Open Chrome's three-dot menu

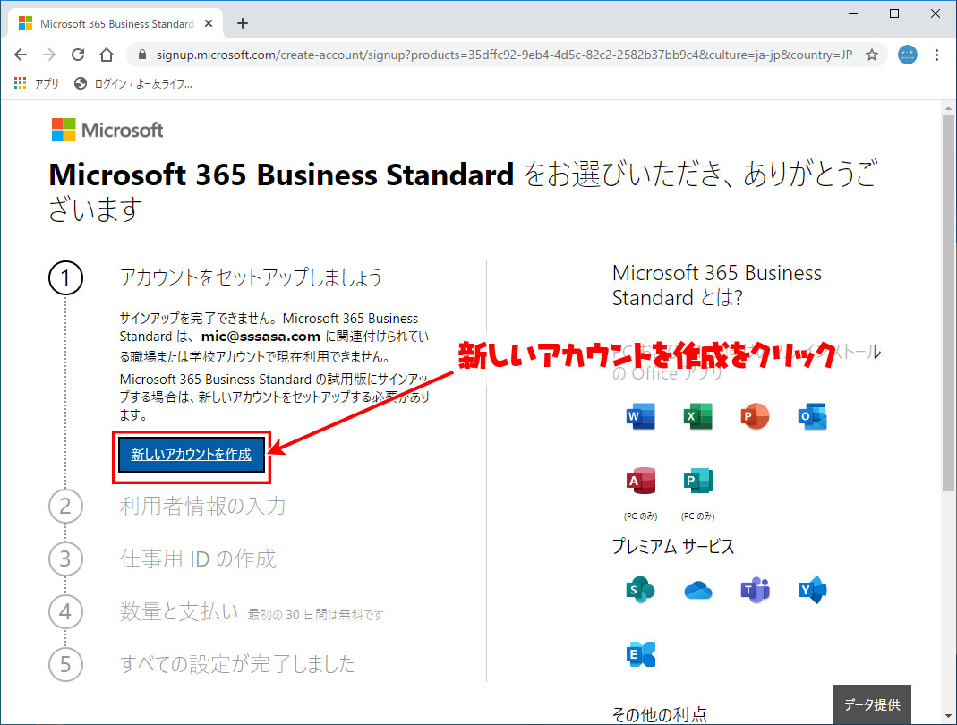coord(937,55)
